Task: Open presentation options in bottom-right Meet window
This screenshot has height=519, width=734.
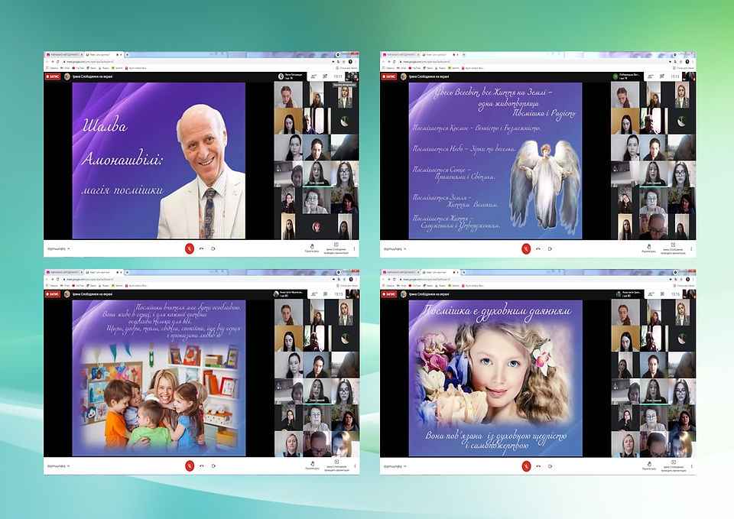Action: [x=673, y=465]
